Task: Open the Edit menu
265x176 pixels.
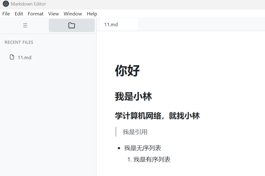Action: (19, 14)
